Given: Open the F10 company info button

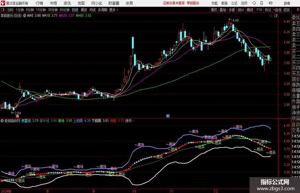Looking at the screenshot, I should [x=259, y=10].
